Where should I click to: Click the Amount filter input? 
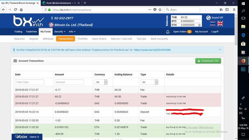point(69,82)
